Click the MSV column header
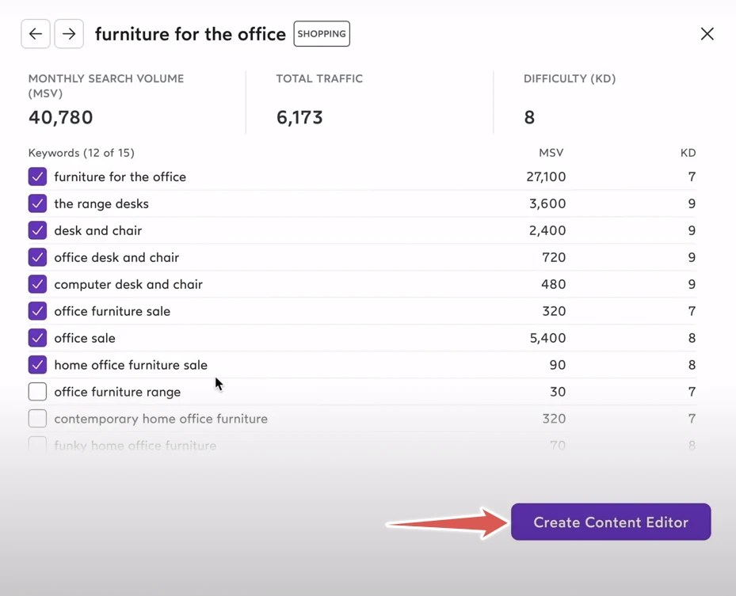Screen dimensions: 736x596 pyautogui.click(x=551, y=153)
